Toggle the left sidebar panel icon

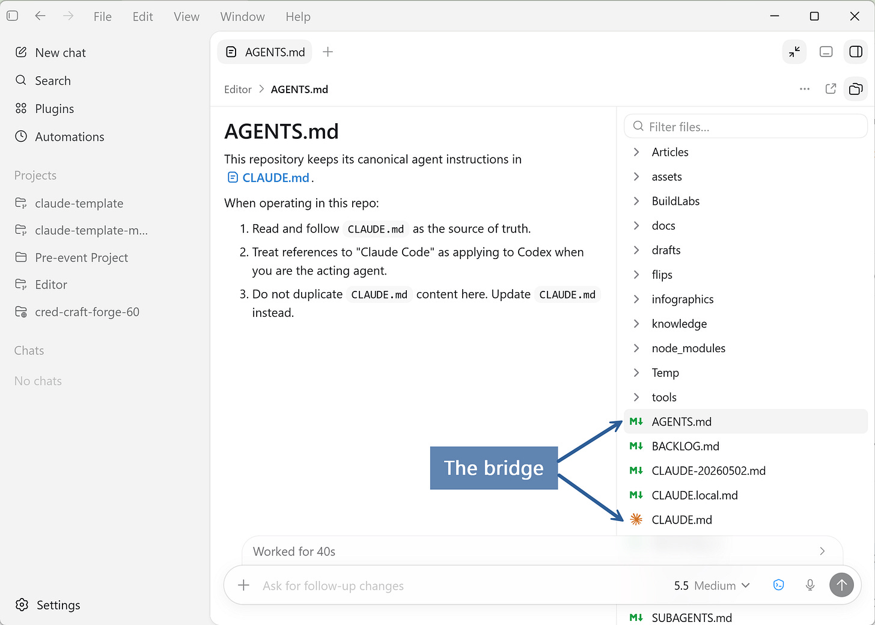pyautogui.click(x=12, y=16)
